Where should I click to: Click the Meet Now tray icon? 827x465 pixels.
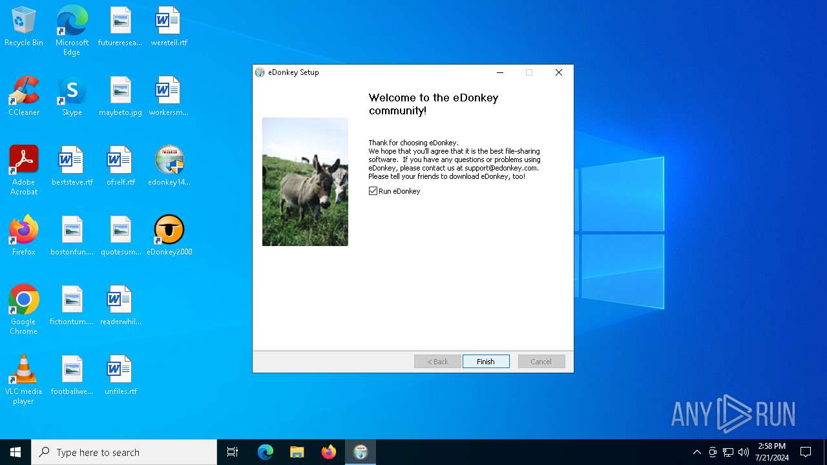coord(713,452)
